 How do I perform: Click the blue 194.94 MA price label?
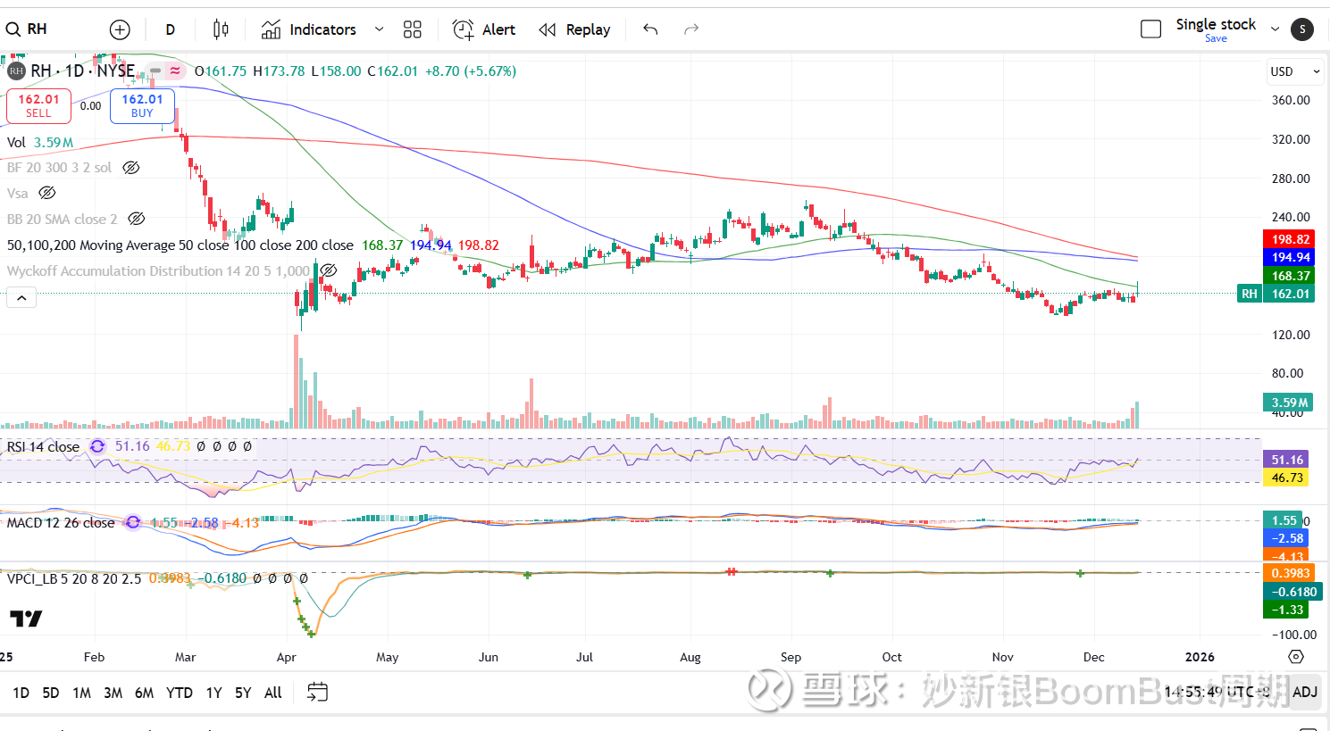tap(1288, 257)
